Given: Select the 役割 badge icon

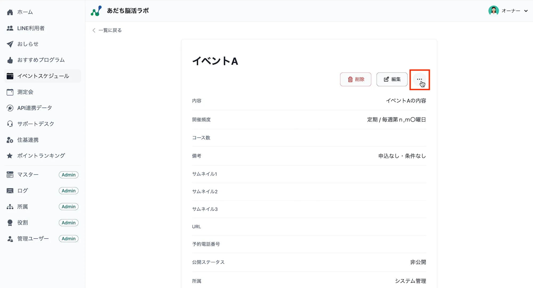Looking at the screenshot, I should [x=10, y=222].
